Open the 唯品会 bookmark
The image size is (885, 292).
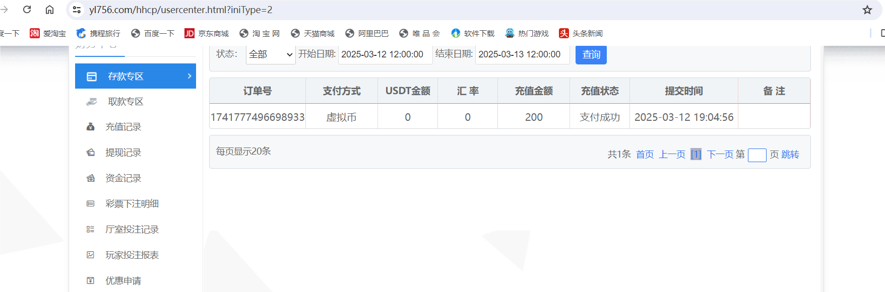[419, 33]
